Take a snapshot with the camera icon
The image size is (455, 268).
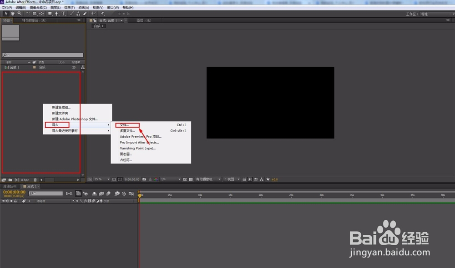144,179
